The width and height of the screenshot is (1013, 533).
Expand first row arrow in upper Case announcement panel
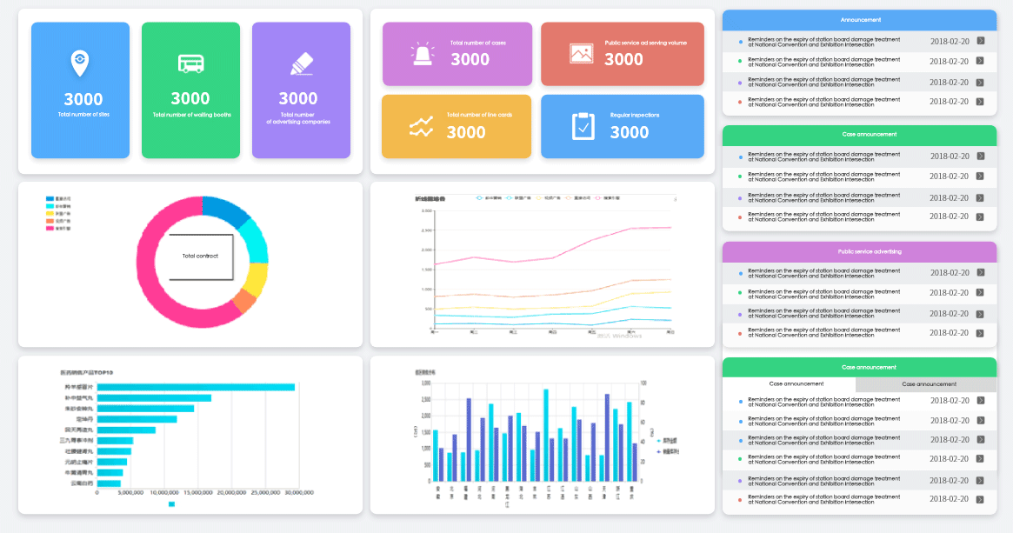[981, 157]
